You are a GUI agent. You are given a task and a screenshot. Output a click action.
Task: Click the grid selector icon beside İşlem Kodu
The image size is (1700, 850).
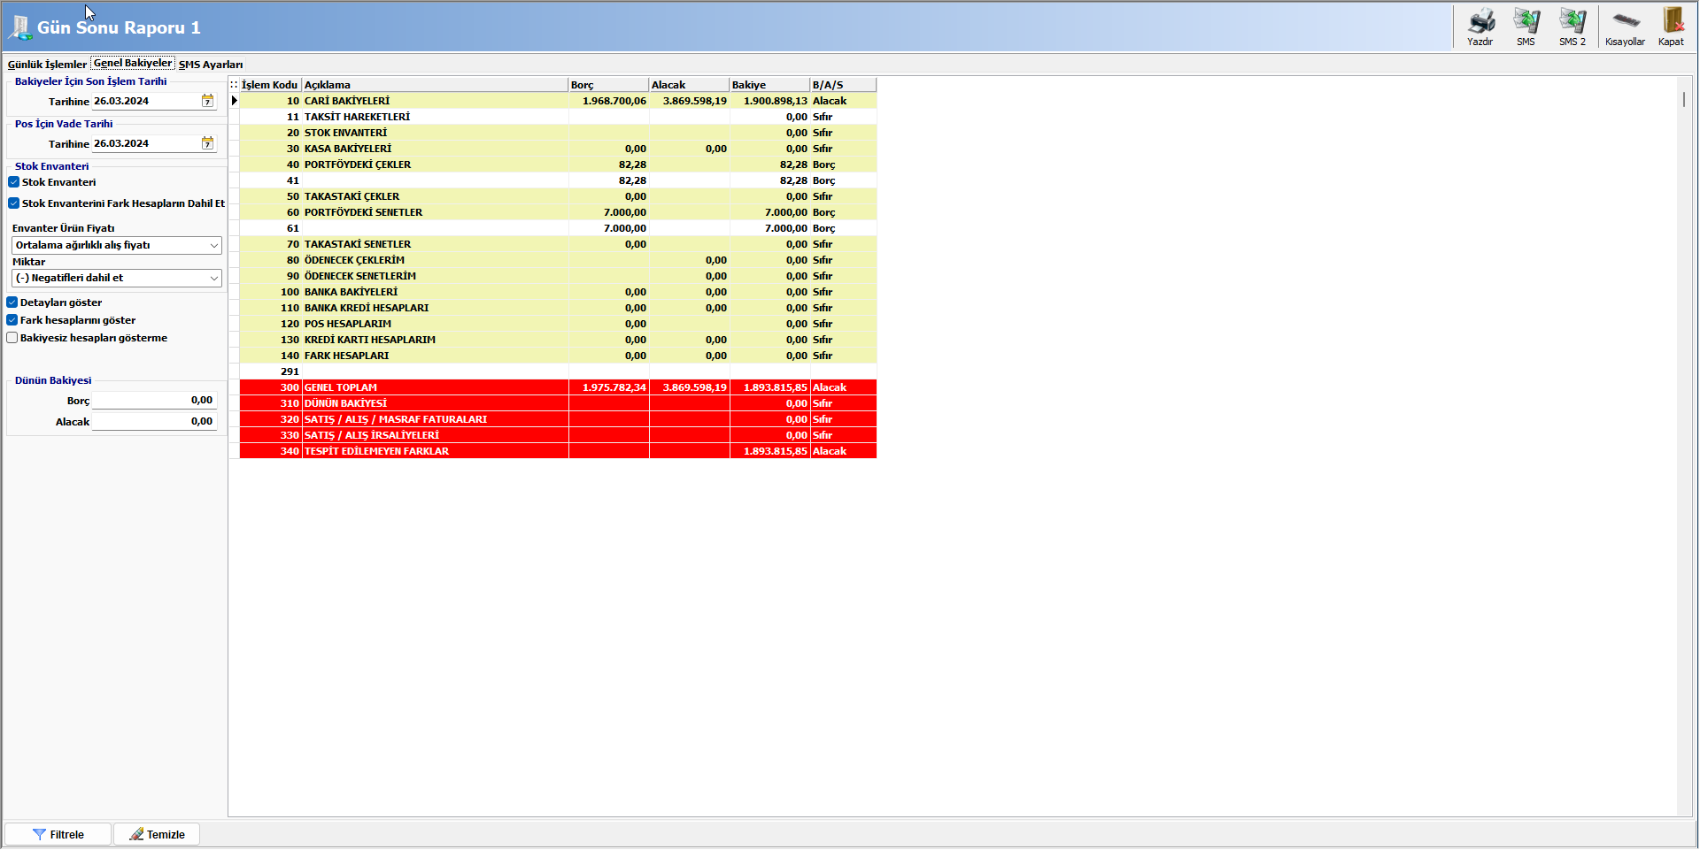point(234,85)
